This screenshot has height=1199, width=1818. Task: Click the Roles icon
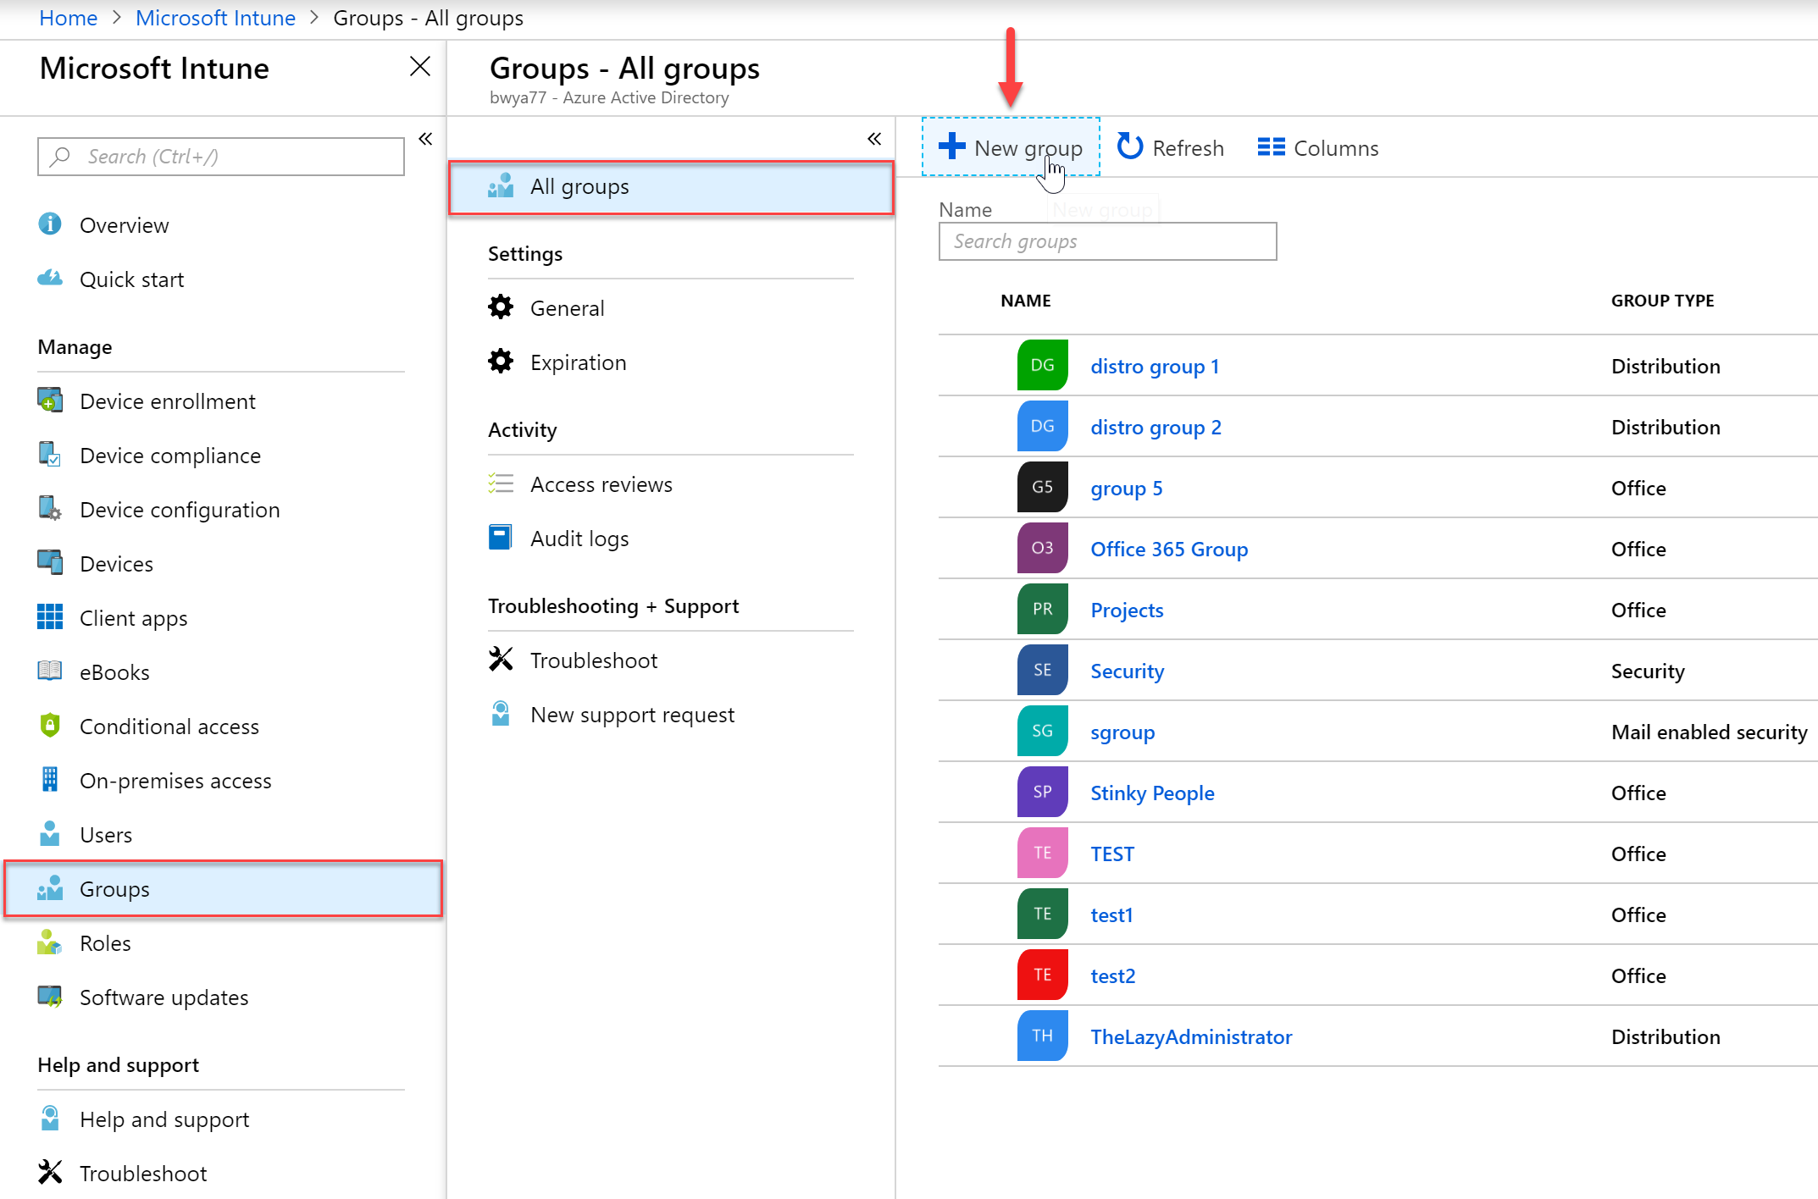pos(50,942)
